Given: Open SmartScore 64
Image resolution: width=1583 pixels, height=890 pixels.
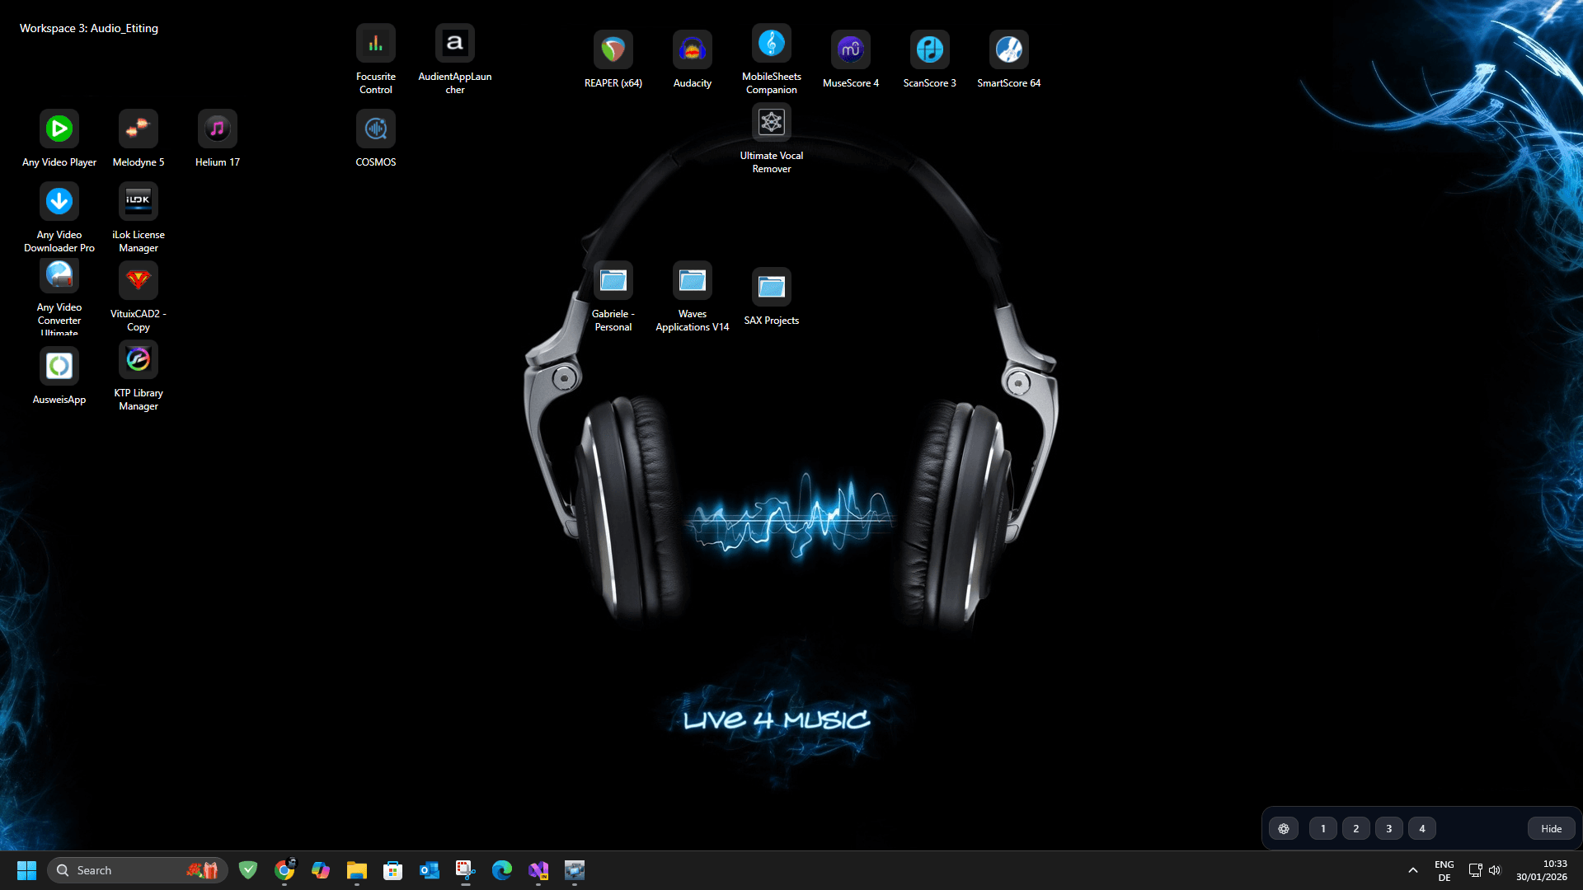Looking at the screenshot, I should pos(1008,49).
